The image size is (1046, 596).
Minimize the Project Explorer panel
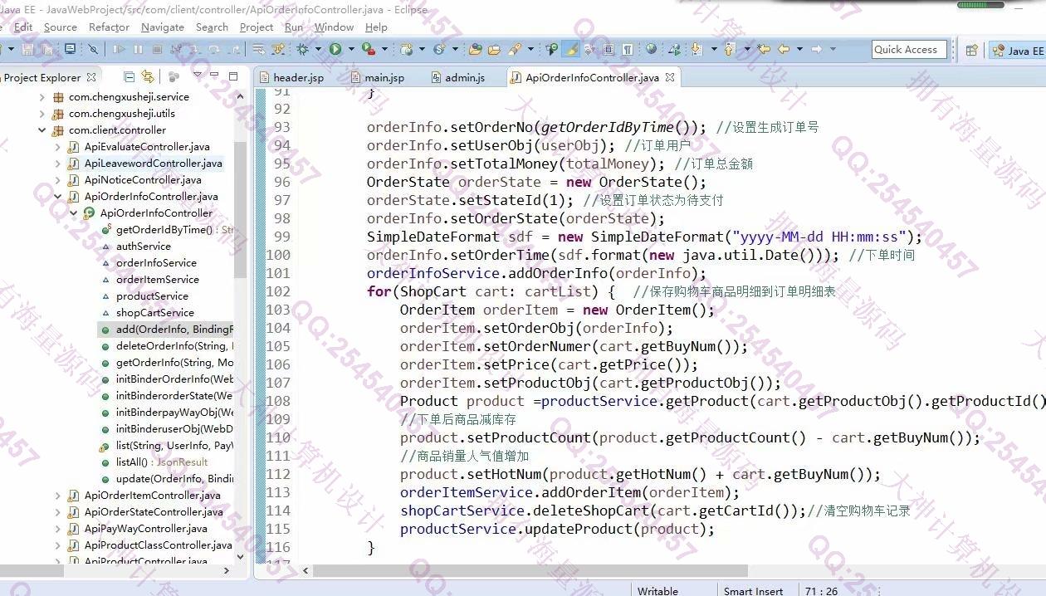click(x=216, y=76)
